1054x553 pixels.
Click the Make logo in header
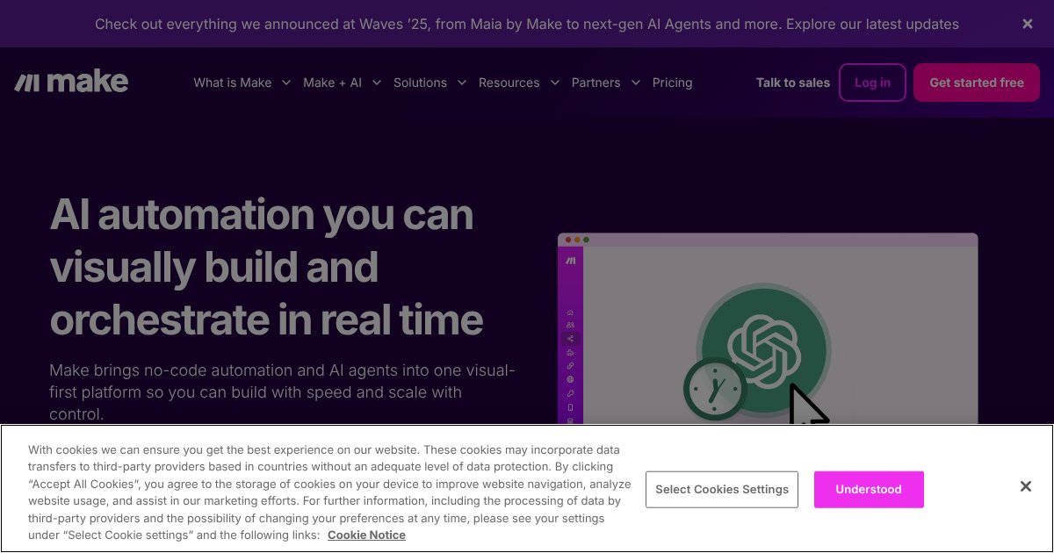pos(72,83)
